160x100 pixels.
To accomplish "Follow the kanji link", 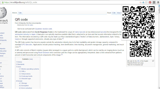I will (17, 39).
